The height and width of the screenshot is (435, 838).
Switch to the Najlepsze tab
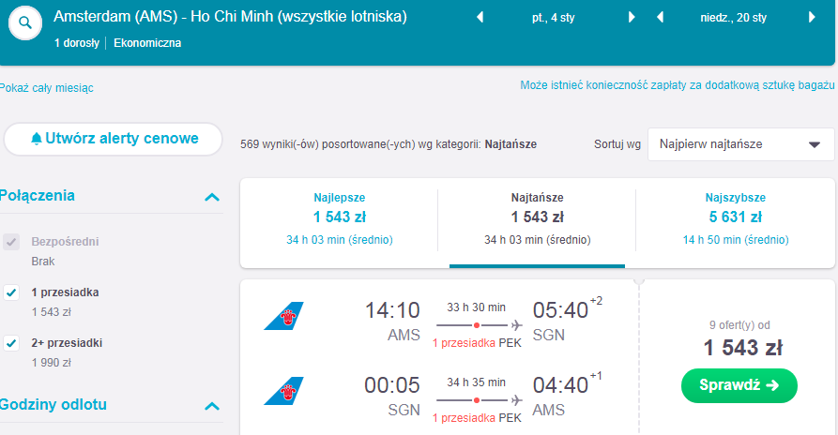(340, 218)
